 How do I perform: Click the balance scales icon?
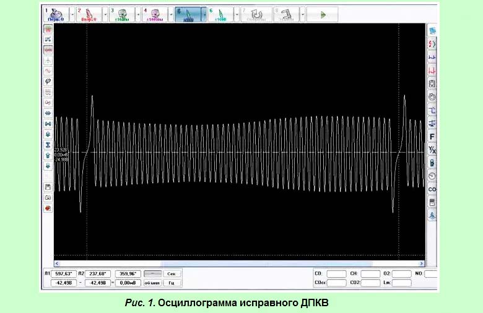pyautogui.click(x=432, y=123)
